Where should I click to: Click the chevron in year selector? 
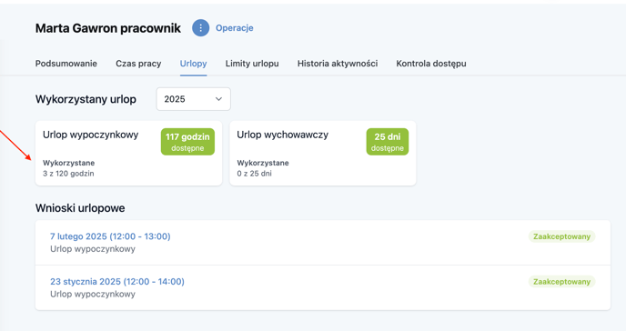click(218, 99)
